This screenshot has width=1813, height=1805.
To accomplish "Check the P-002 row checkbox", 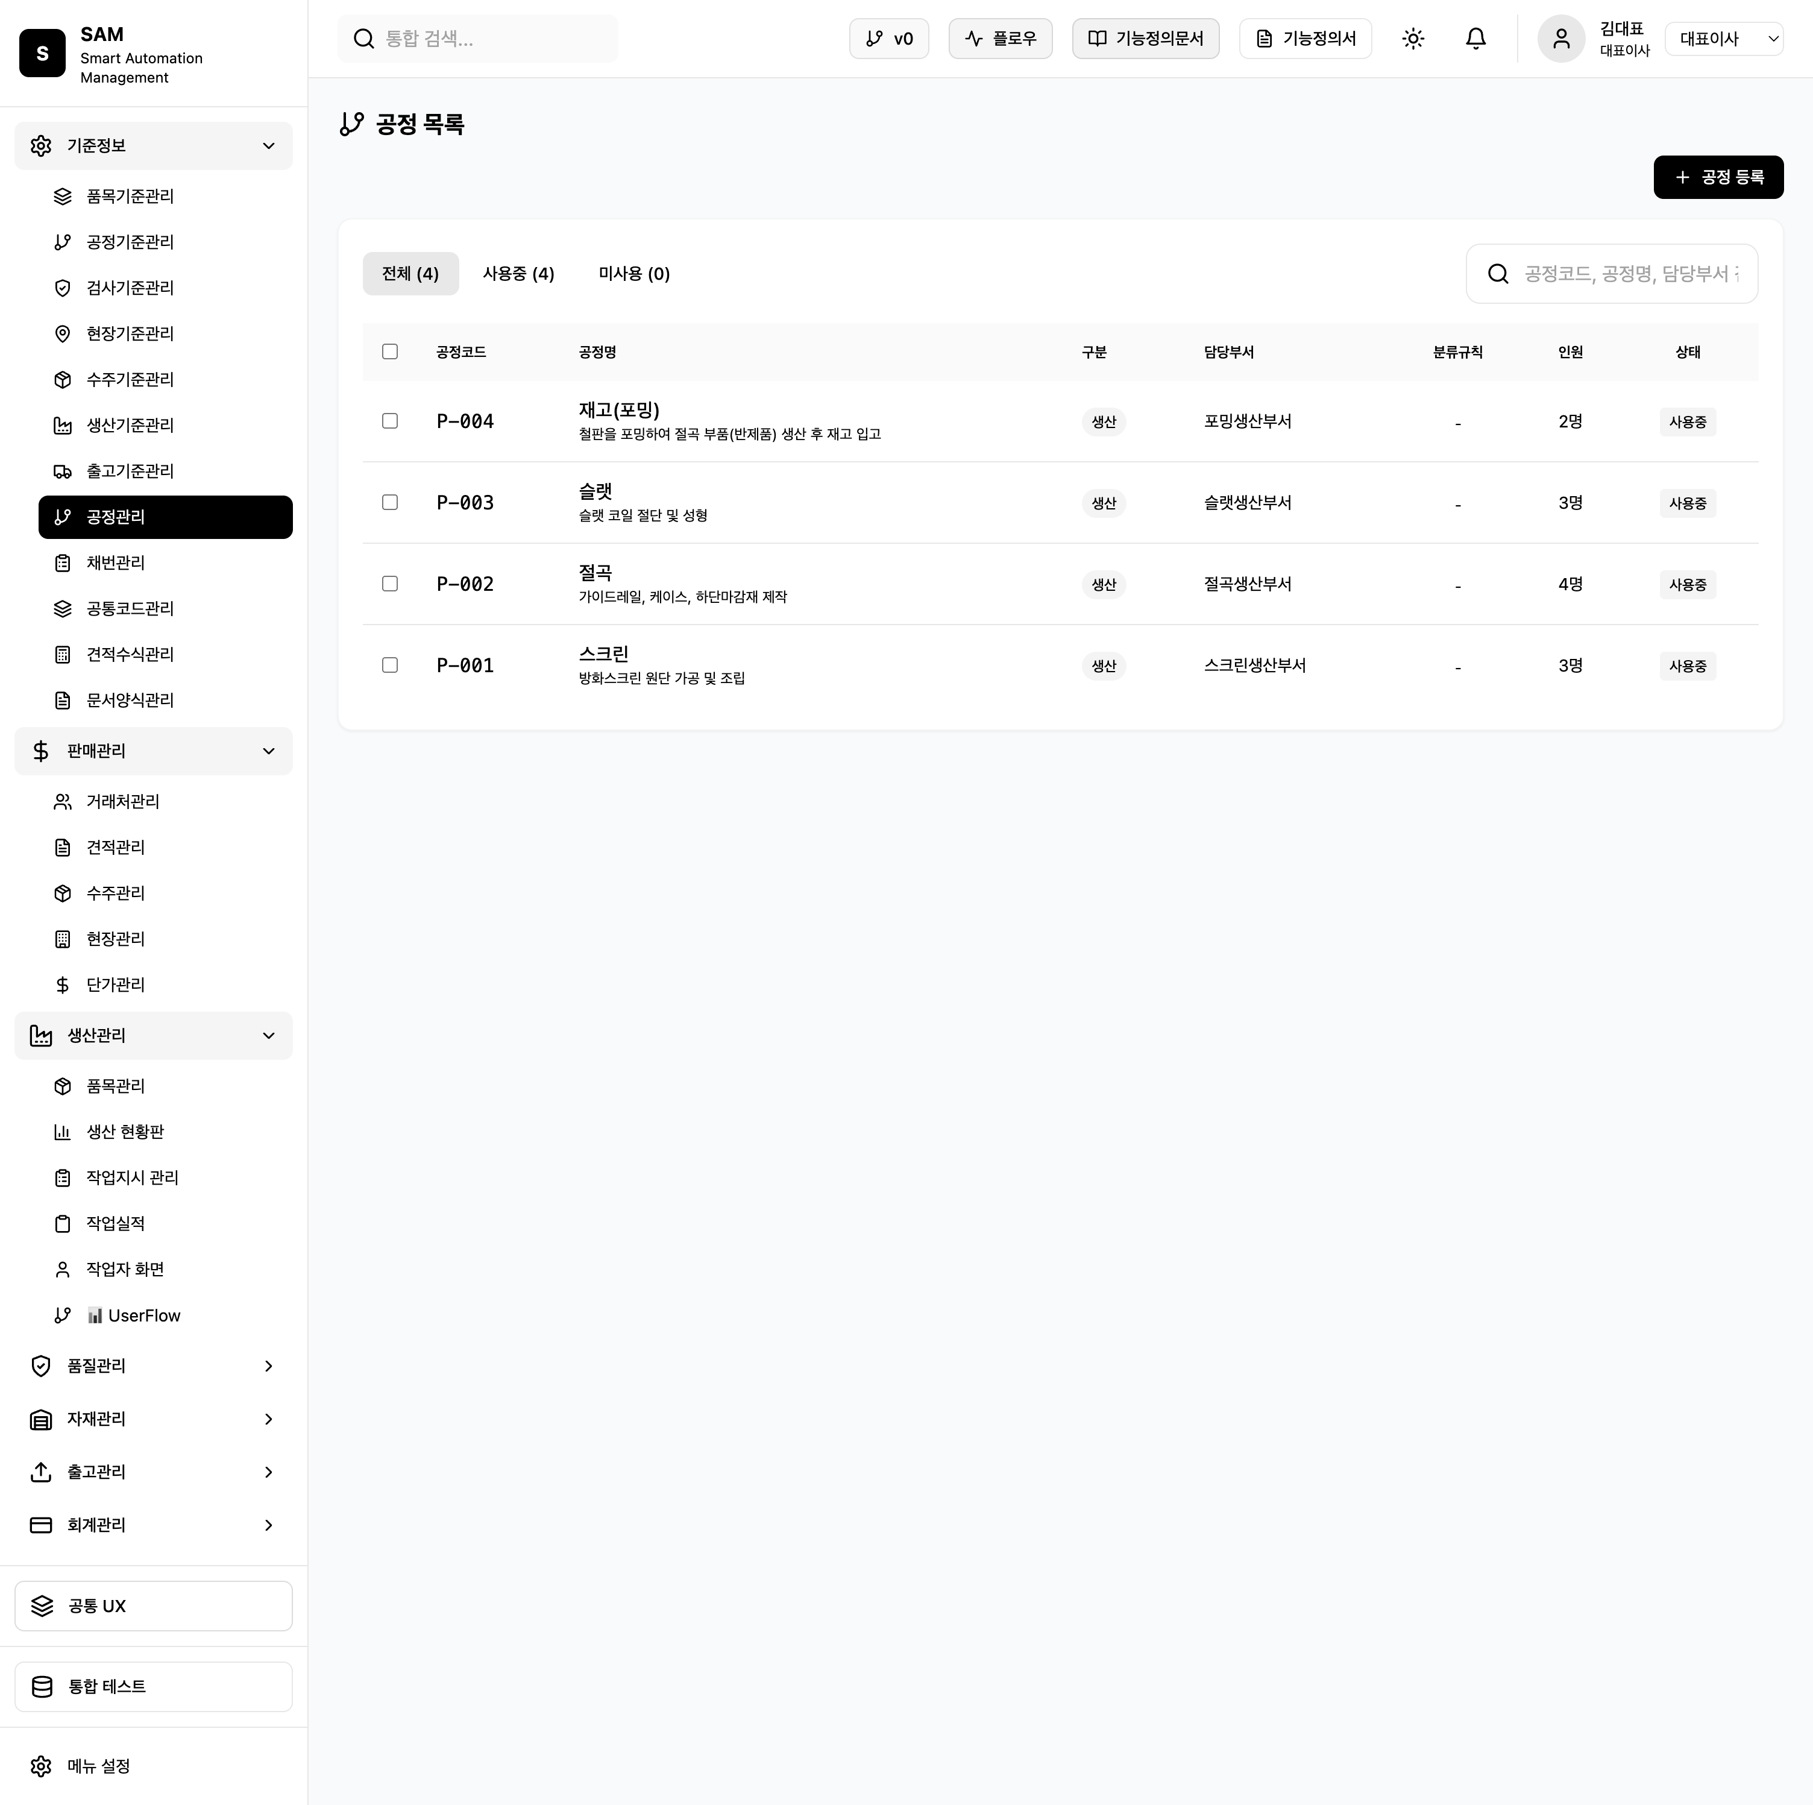I will pyautogui.click(x=389, y=584).
